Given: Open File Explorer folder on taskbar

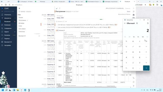Looking at the screenshot, I should coord(18,90).
